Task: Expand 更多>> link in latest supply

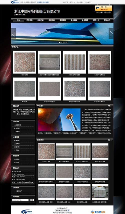Action: (110, 140)
